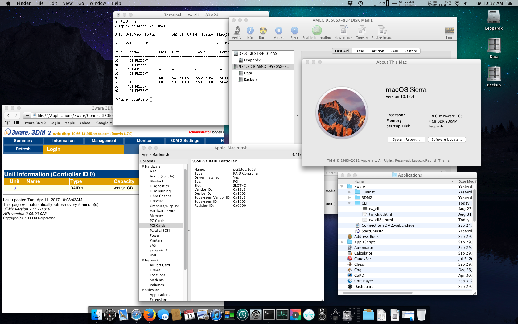This screenshot has width=518, height=324.
Task: Open Management tab in 3DM2
Action: [x=104, y=141]
